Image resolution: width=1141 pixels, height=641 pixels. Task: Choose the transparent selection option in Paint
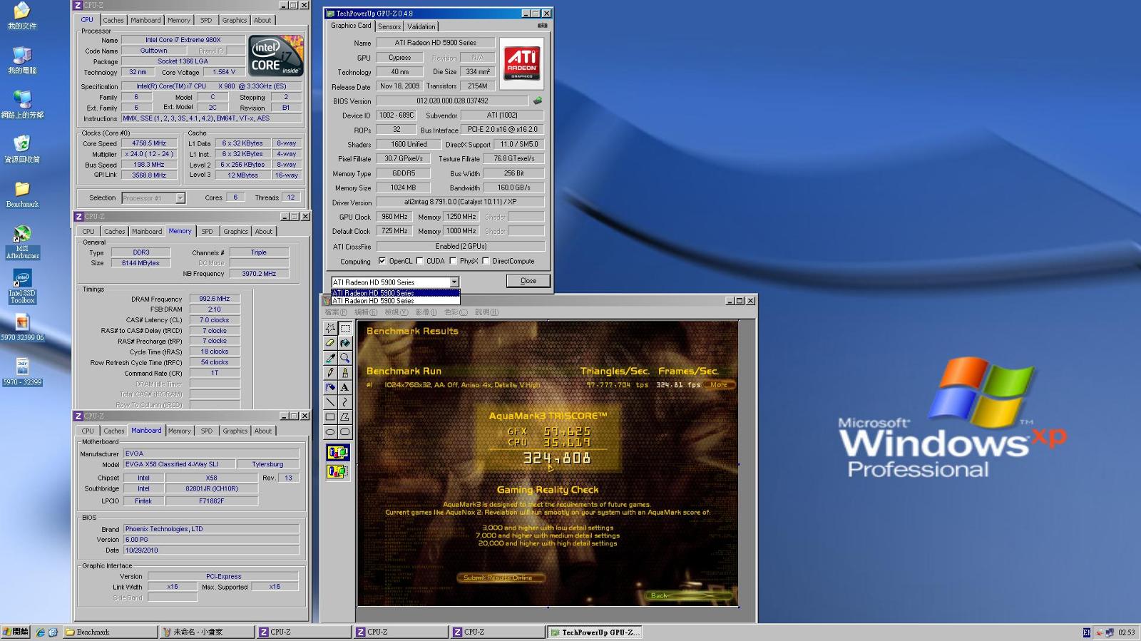pos(337,471)
